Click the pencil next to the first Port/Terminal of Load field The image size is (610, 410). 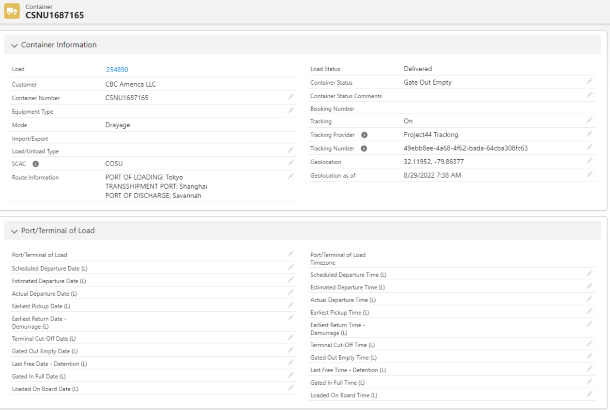click(x=290, y=254)
